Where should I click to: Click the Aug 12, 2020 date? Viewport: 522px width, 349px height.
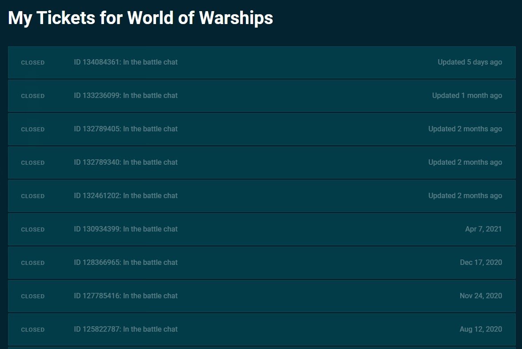tap(481, 329)
